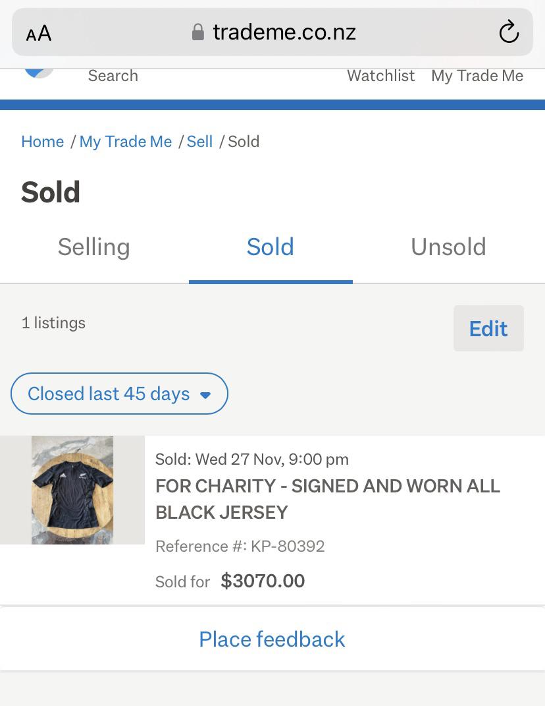The height and width of the screenshot is (706, 545).
Task: Select the Sold tab
Action: point(271,247)
